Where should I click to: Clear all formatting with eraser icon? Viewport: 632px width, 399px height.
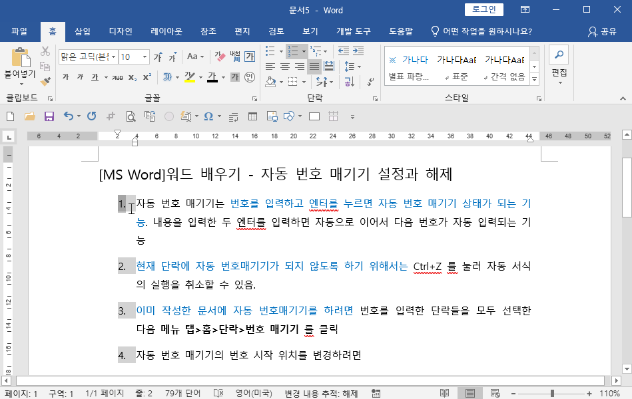pyautogui.click(x=220, y=57)
